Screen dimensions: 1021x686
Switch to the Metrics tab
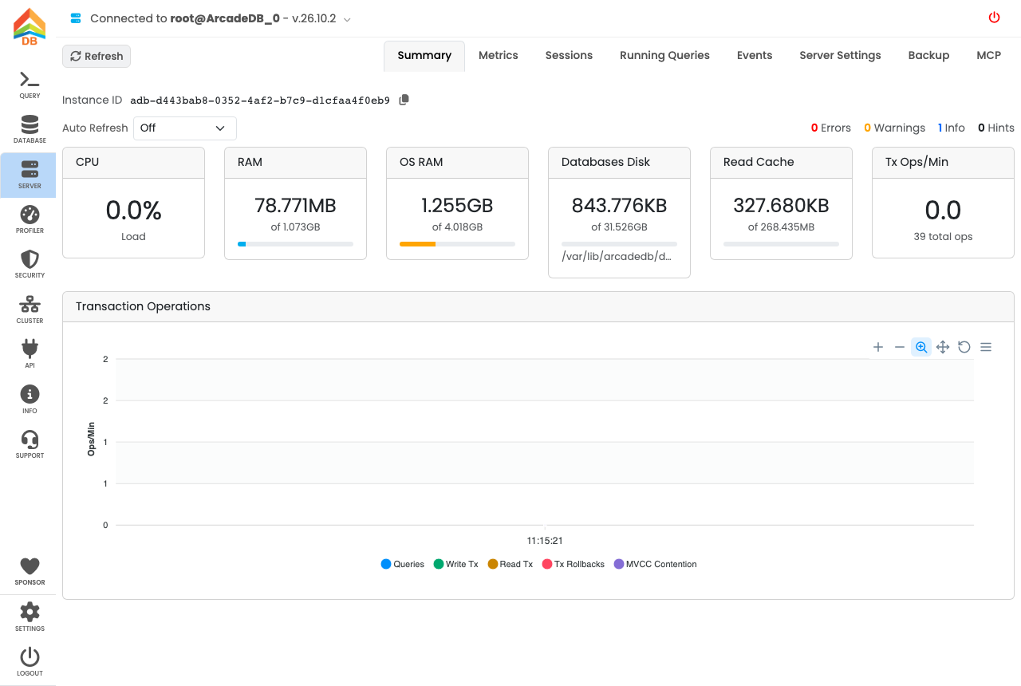[x=499, y=55]
